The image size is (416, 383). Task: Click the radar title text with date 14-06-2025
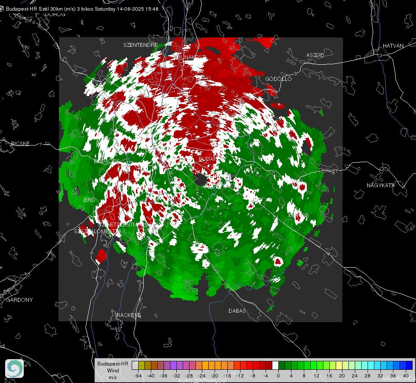82,9
